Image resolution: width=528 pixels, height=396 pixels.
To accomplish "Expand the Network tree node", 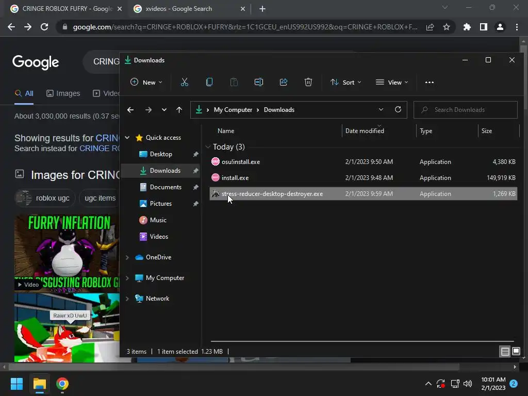I will point(127,299).
